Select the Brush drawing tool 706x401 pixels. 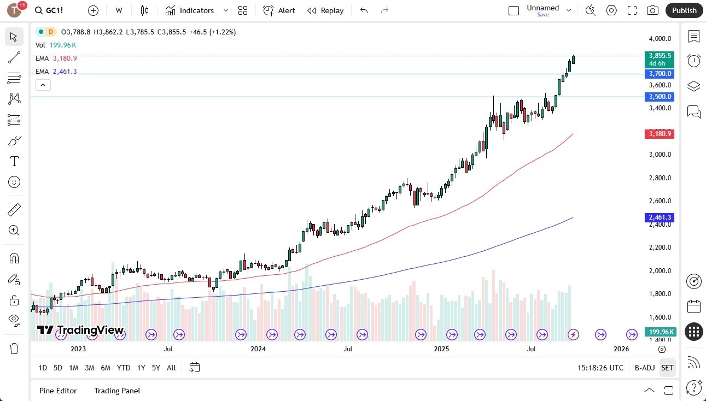pos(14,140)
